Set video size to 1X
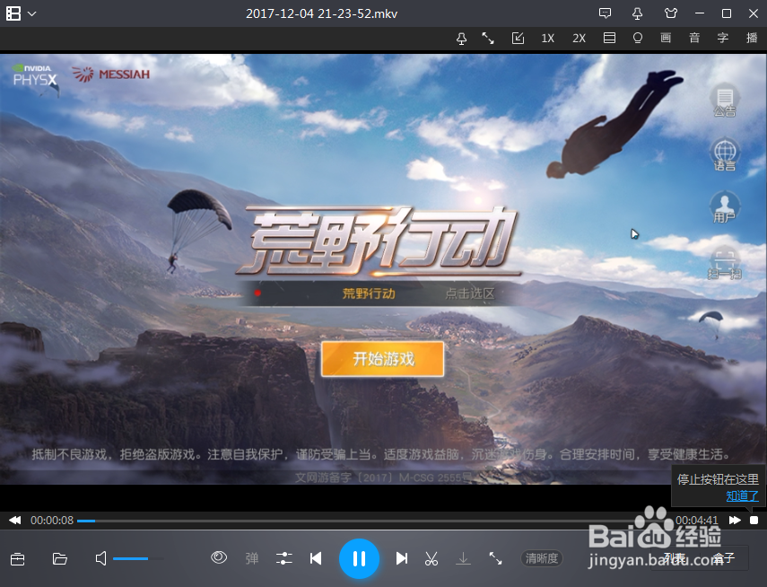The image size is (767, 587). 548,39
